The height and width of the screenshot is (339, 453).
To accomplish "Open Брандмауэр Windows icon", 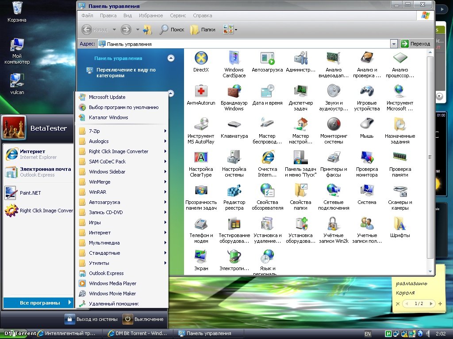I will [234, 98].
